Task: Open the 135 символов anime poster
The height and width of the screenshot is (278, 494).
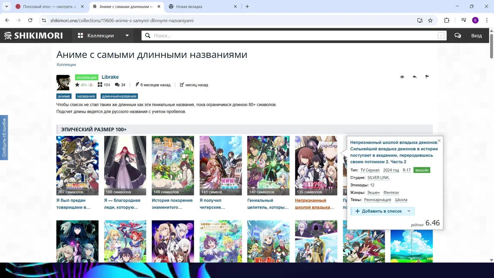Action: pyautogui.click(x=316, y=165)
